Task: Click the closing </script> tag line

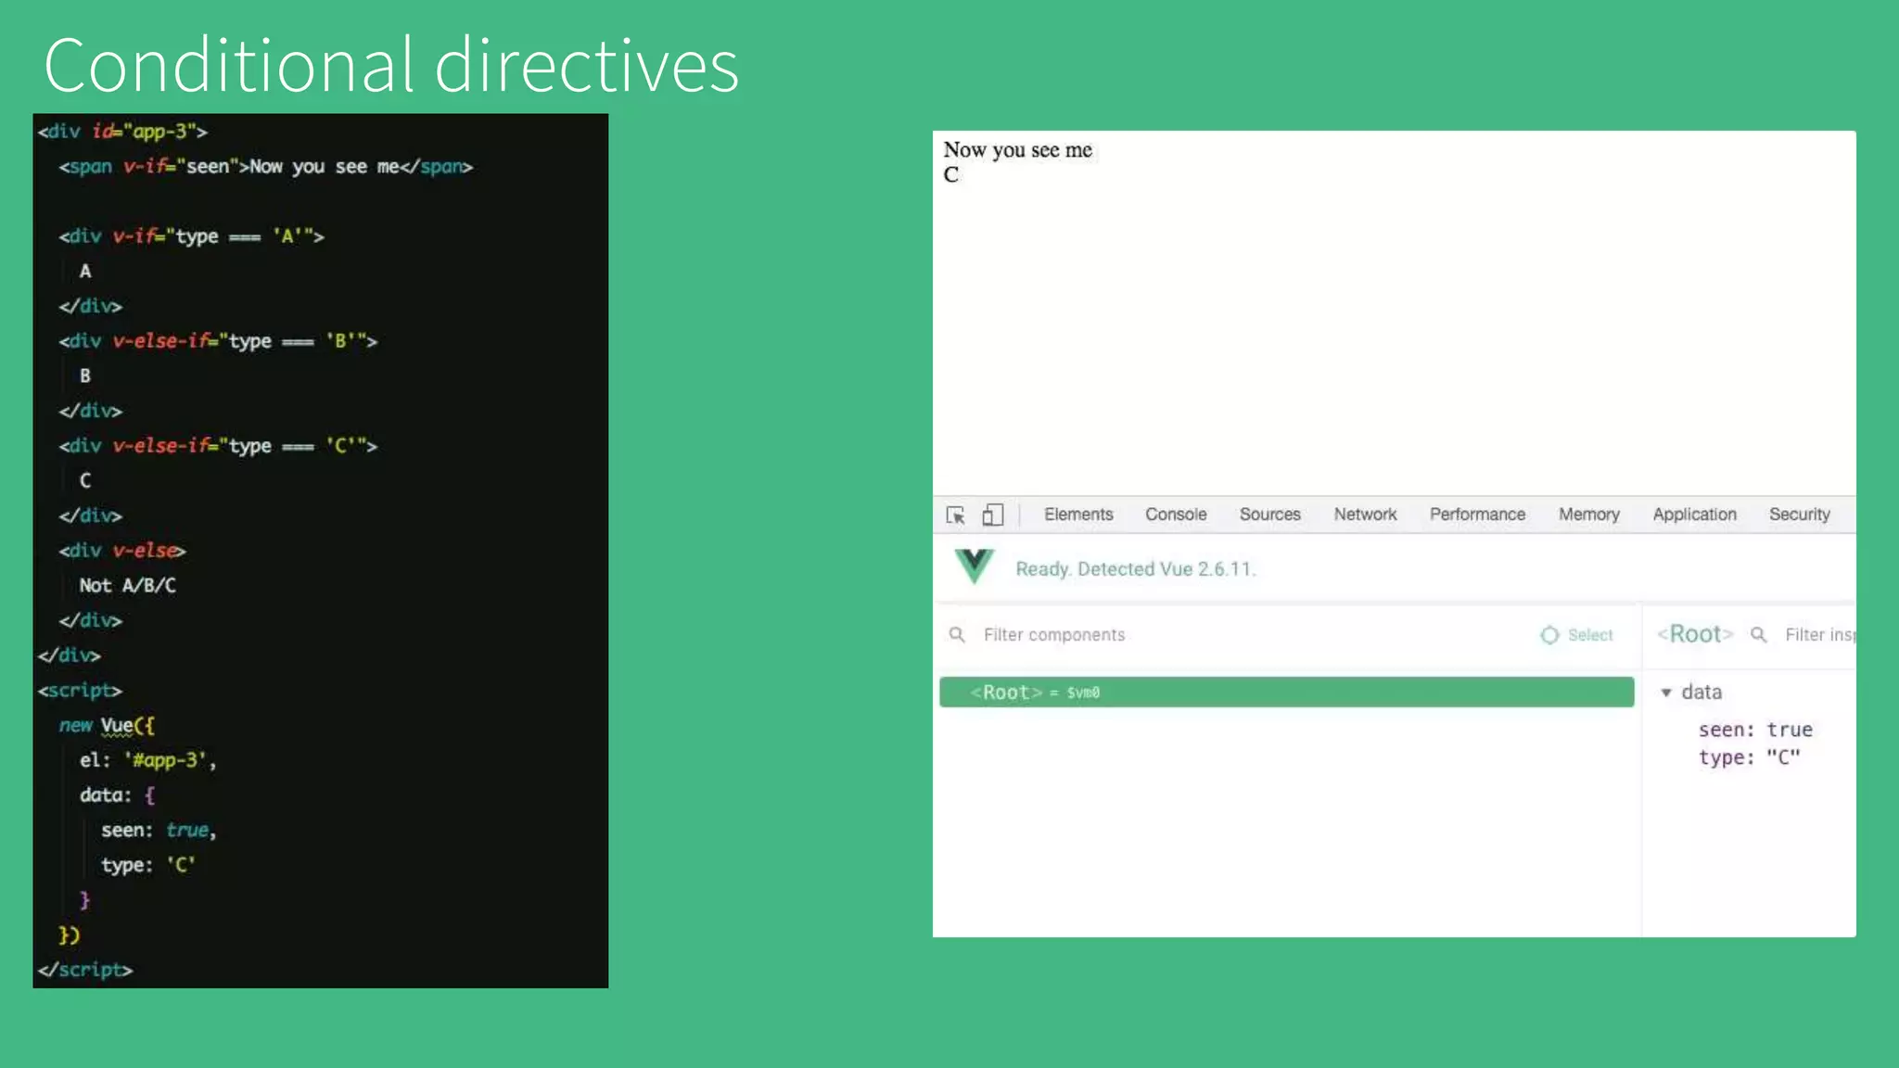Action: tap(85, 970)
